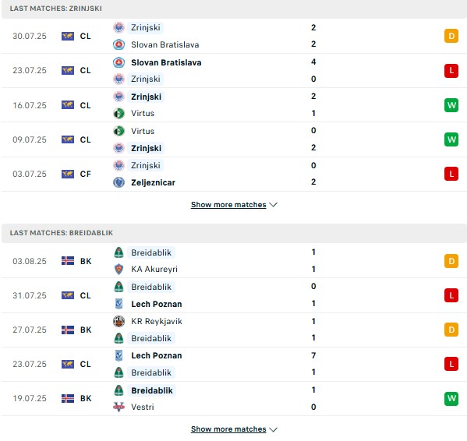
Task: Click the Virtus club logo in 16.07.25 match
Action: (x=119, y=114)
